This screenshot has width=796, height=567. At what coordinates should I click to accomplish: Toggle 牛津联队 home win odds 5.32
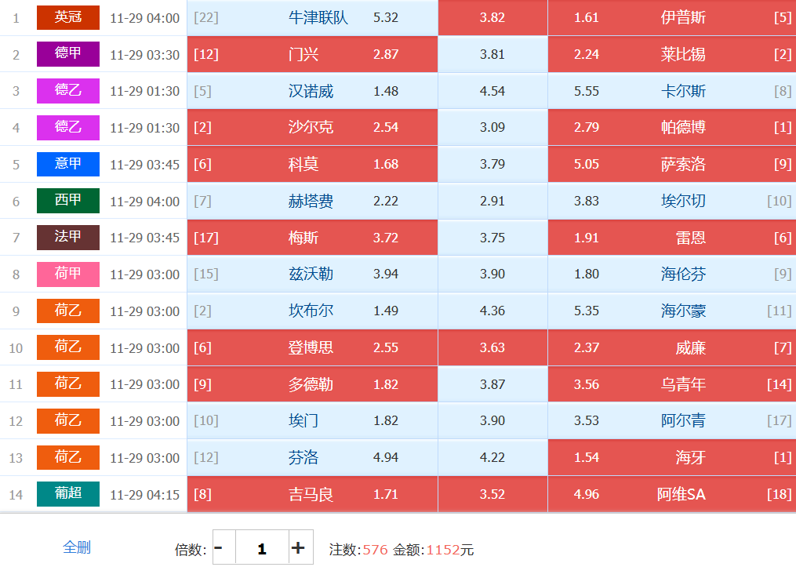[x=312, y=18]
